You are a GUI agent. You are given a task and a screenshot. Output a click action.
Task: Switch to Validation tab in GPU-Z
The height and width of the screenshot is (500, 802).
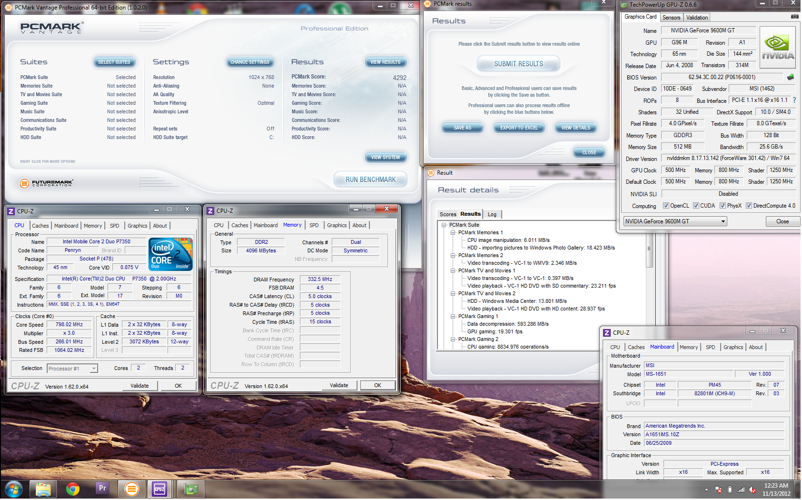(697, 18)
